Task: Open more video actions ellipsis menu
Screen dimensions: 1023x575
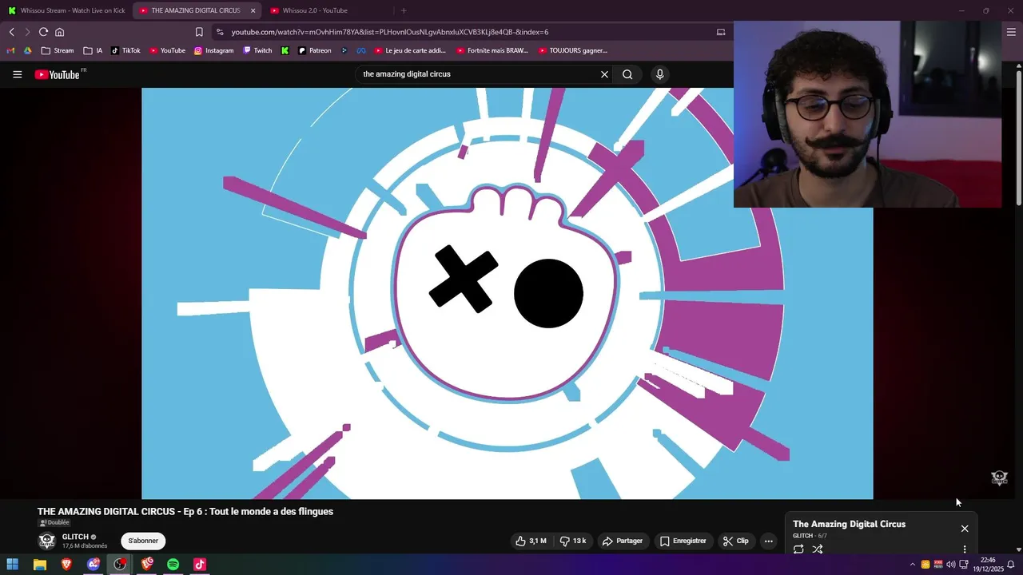Action: coord(769,541)
